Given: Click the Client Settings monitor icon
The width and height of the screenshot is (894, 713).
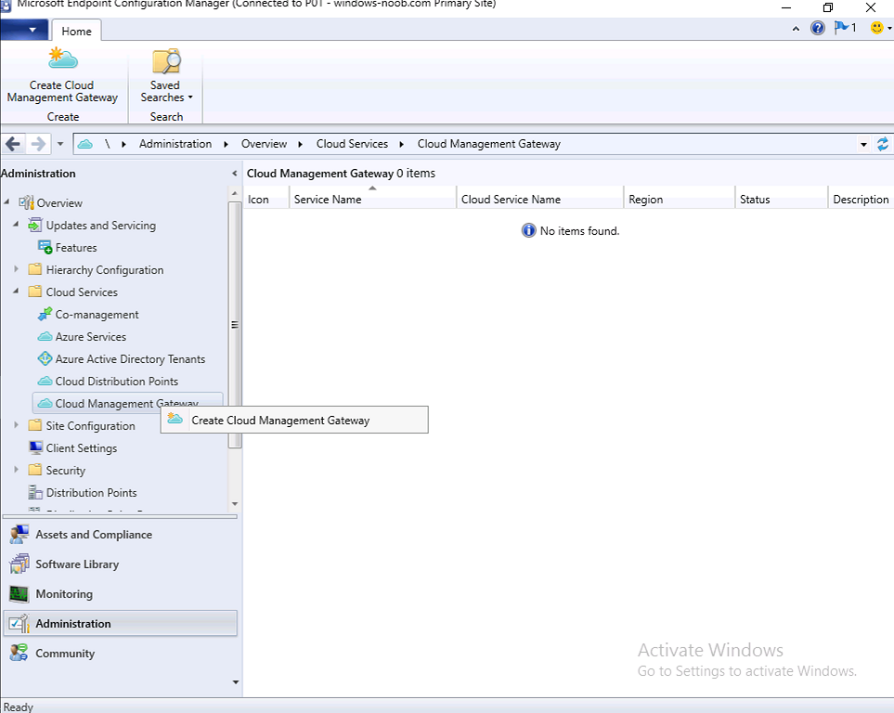Looking at the screenshot, I should pos(36,447).
